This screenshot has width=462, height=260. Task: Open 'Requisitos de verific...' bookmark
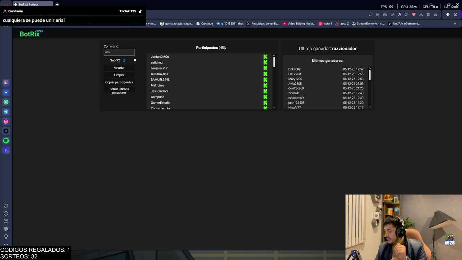263,23
